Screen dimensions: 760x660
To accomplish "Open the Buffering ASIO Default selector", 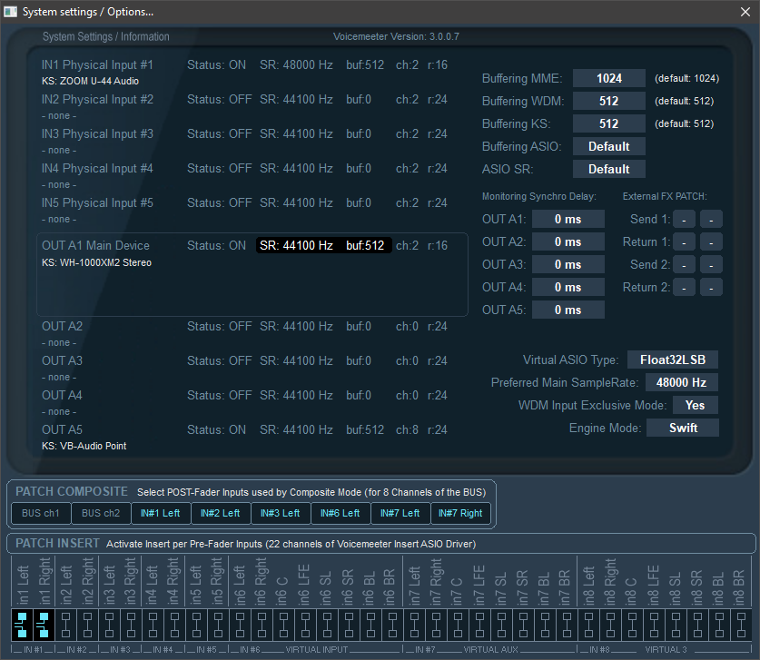I will pos(608,146).
